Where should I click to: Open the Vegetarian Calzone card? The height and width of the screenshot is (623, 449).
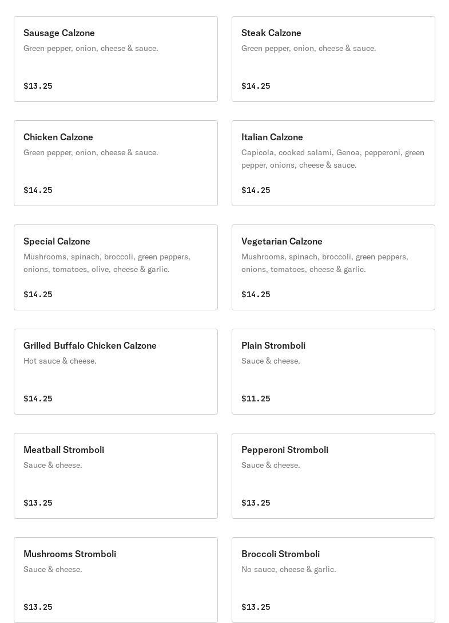(333, 267)
